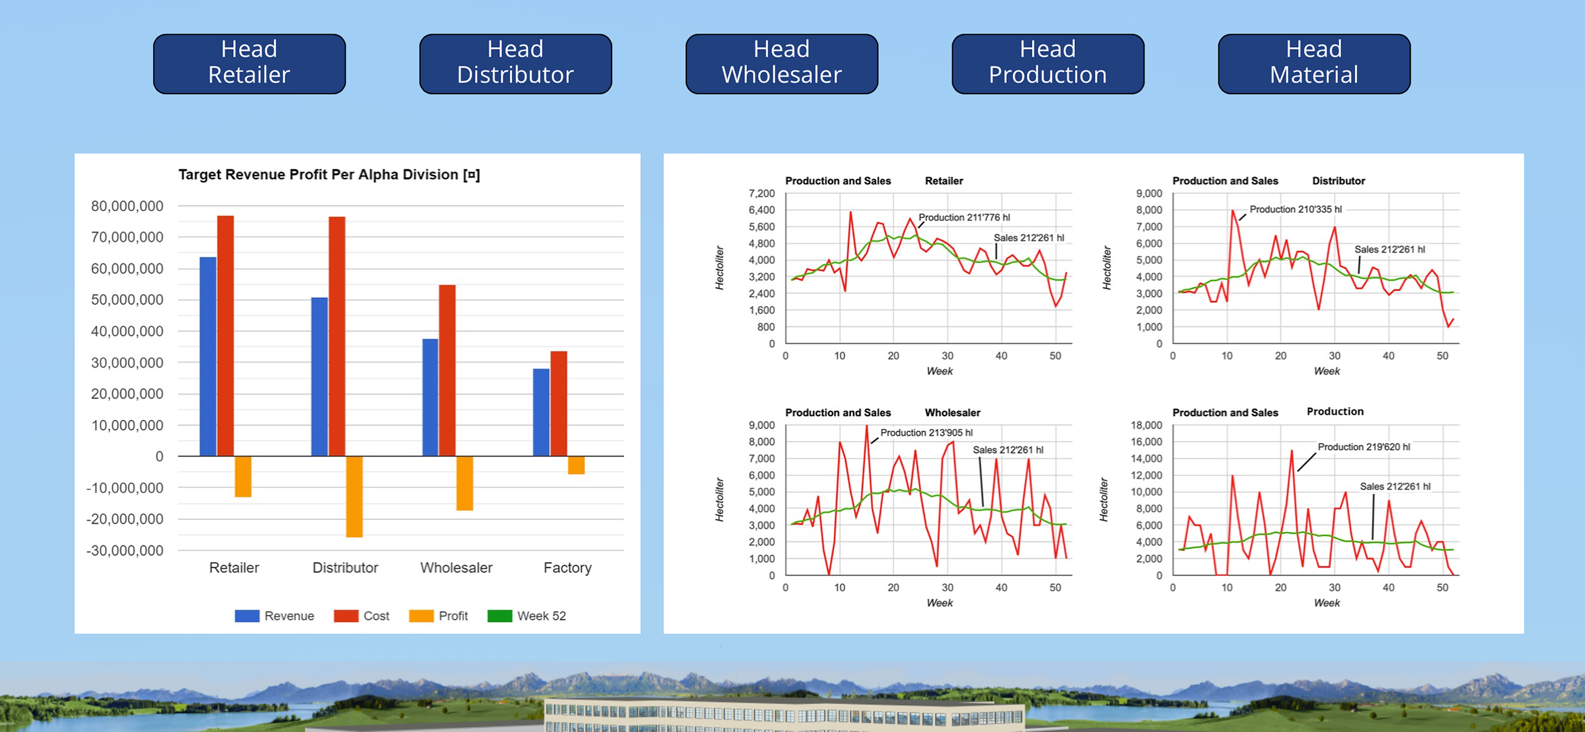1585x732 pixels.
Task: Click 'Week' axis title under Retailer chart
Action: (940, 371)
